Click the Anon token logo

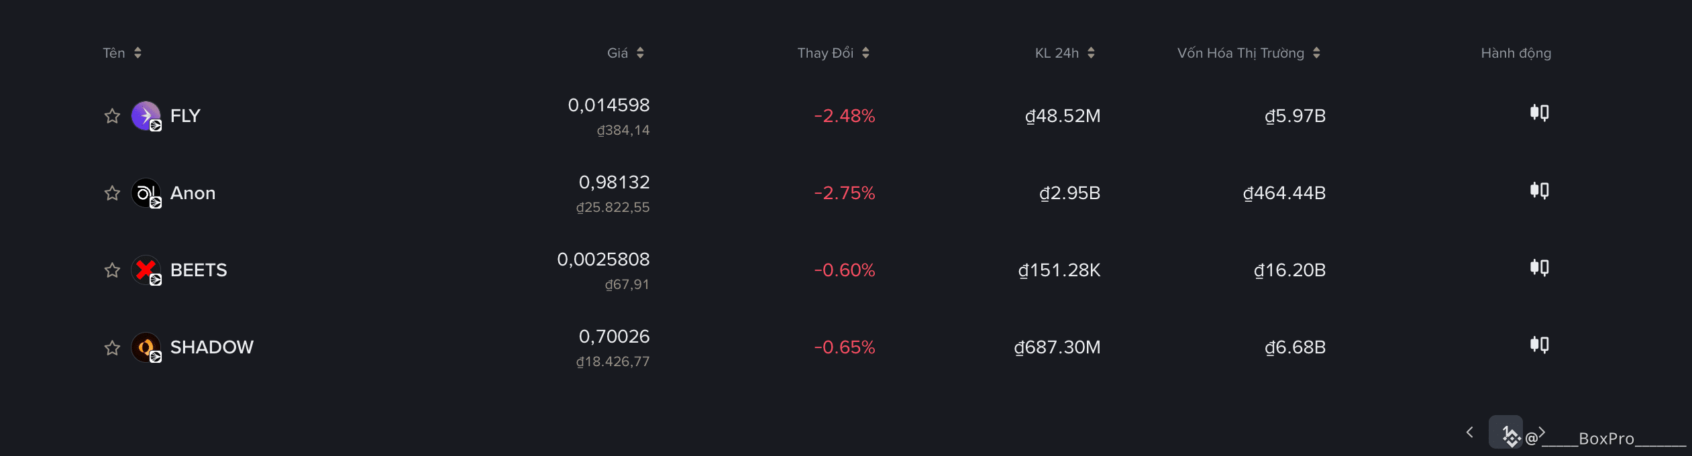pyautogui.click(x=146, y=193)
